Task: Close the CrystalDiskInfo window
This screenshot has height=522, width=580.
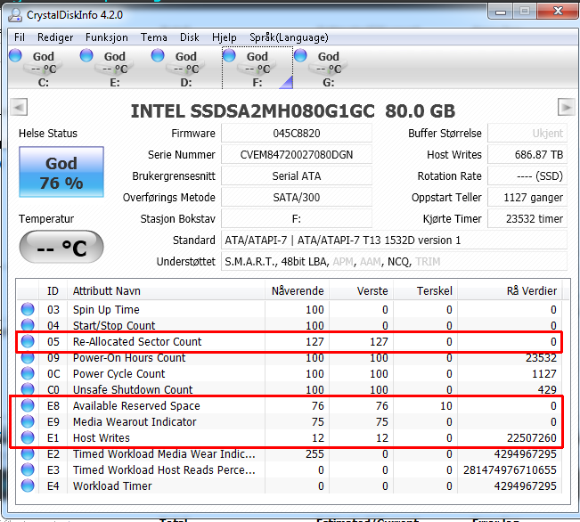Action: point(558,12)
